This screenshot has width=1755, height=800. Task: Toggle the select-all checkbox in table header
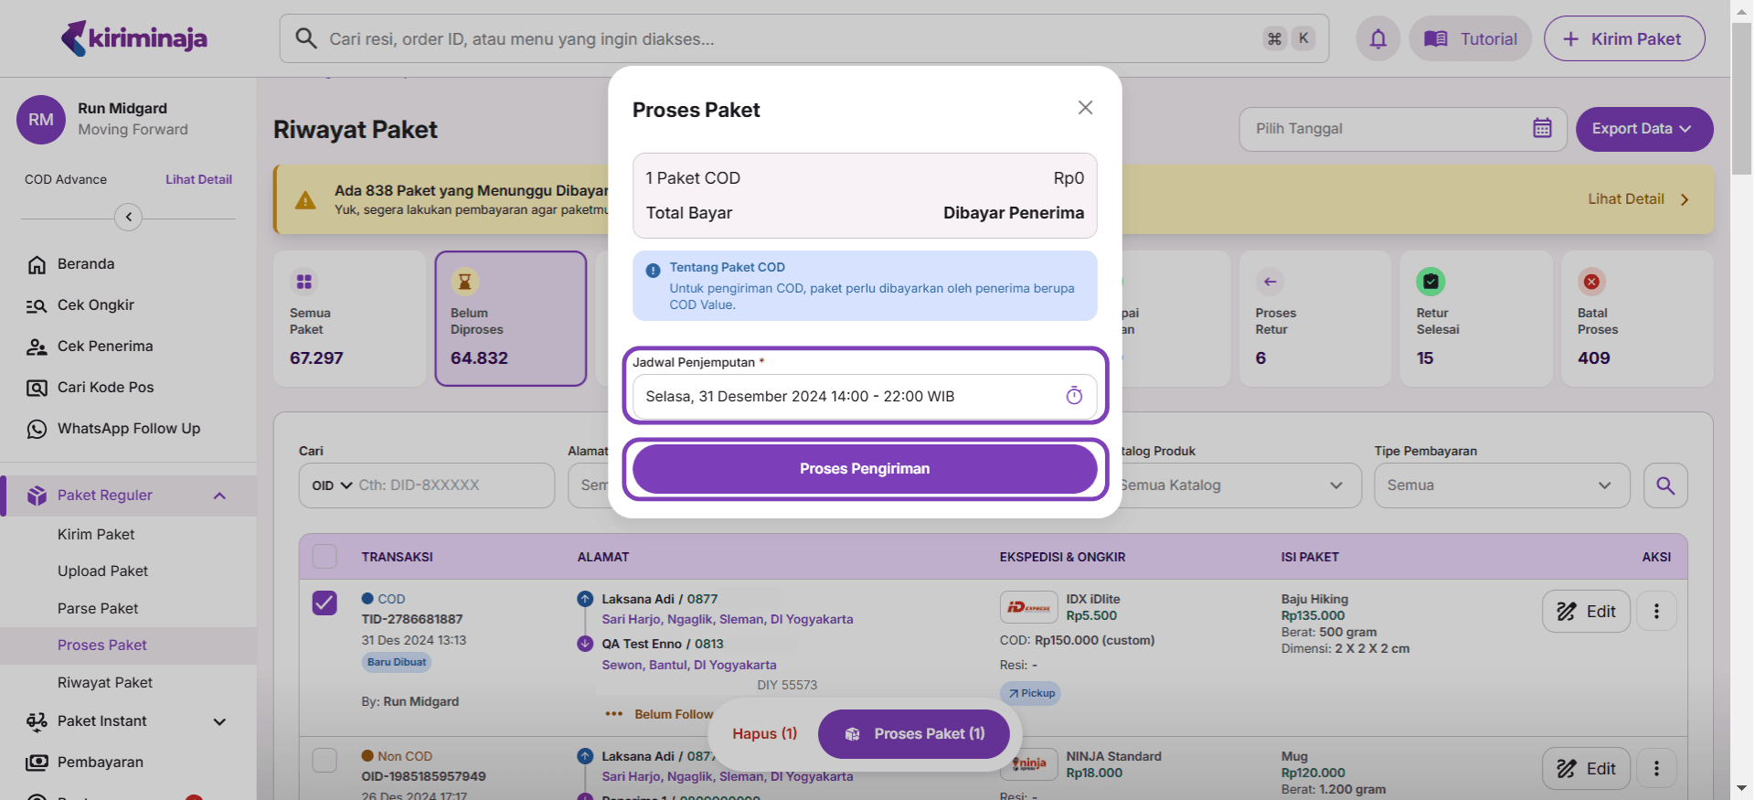click(x=324, y=557)
